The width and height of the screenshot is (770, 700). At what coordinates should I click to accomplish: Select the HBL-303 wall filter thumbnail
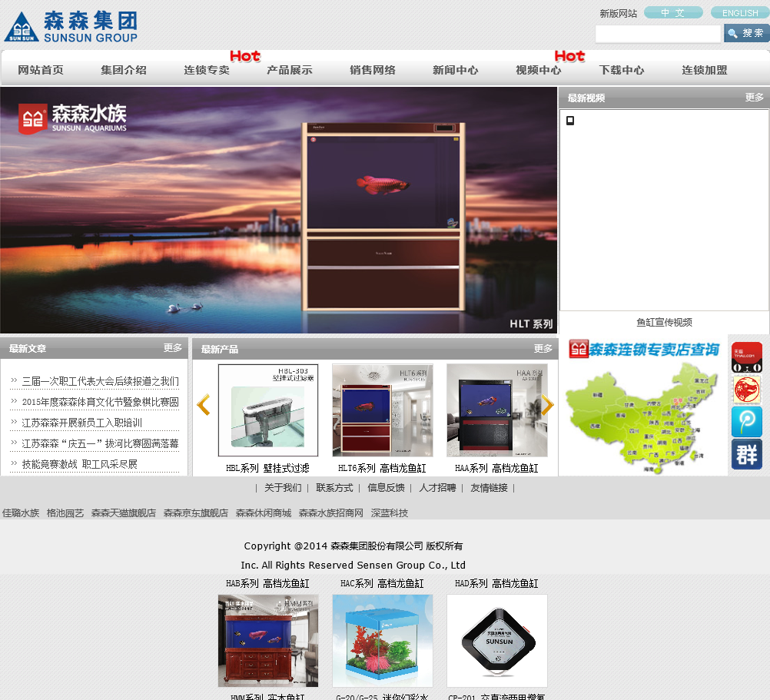pyautogui.click(x=268, y=410)
